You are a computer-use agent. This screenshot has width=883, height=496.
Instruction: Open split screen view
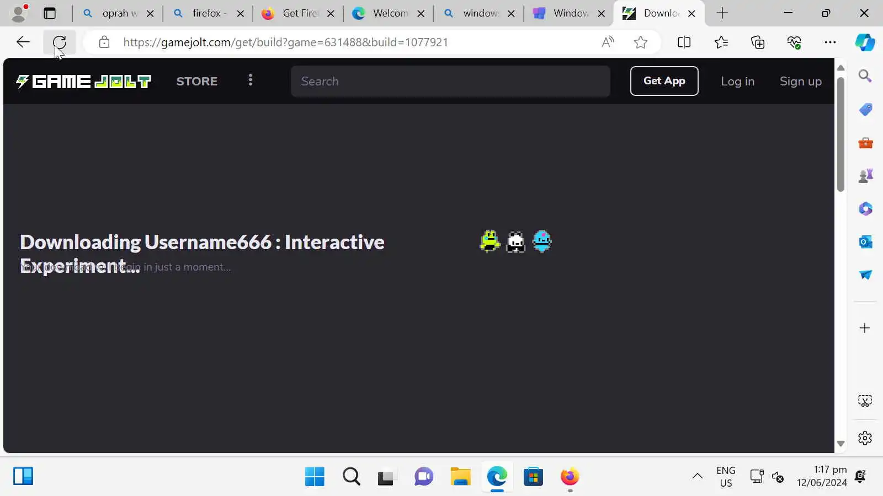(x=684, y=42)
